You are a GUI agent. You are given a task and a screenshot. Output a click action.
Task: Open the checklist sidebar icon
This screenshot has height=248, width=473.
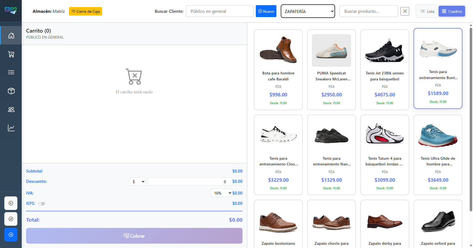coord(11,72)
